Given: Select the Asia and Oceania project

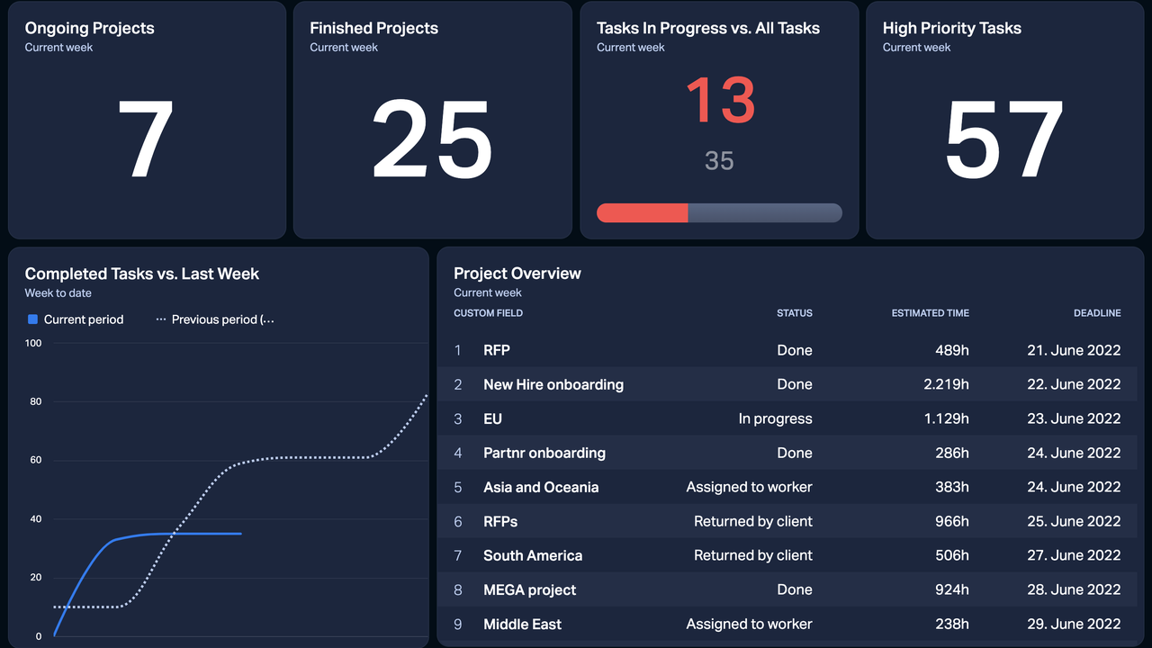Looking at the screenshot, I should [540, 487].
